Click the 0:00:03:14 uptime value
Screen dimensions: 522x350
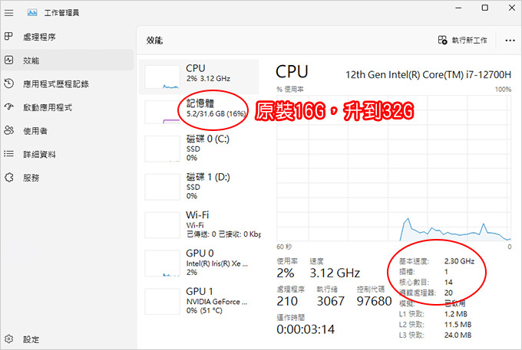point(306,329)
